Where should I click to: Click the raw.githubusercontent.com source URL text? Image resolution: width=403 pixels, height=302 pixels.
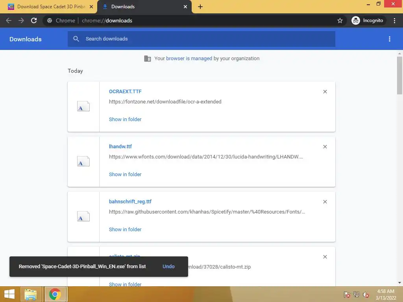pos(207,212)
